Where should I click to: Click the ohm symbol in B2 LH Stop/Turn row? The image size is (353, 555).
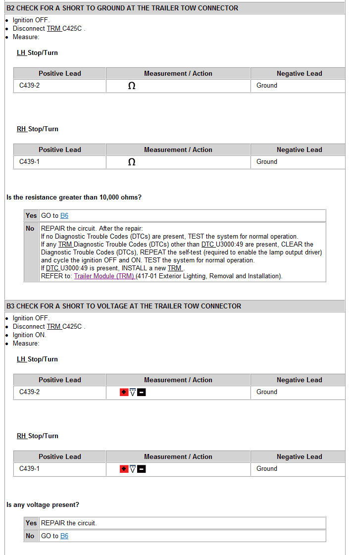(x=132, y=86)
